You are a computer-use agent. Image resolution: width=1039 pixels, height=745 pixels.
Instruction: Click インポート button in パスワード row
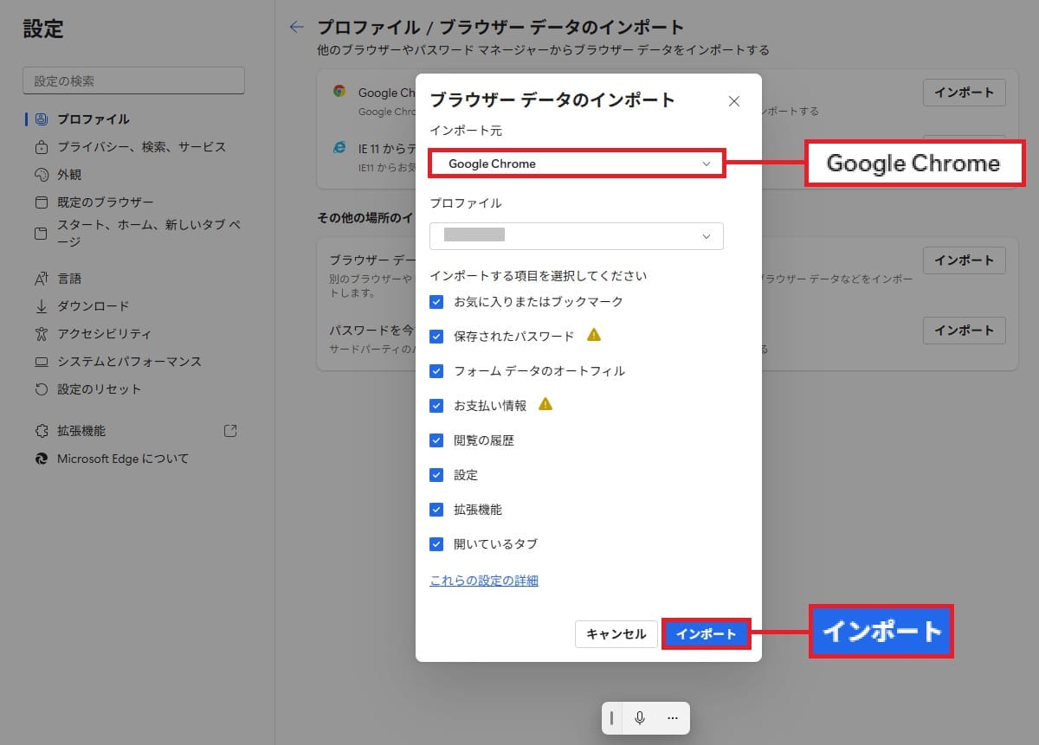[965, 331]
